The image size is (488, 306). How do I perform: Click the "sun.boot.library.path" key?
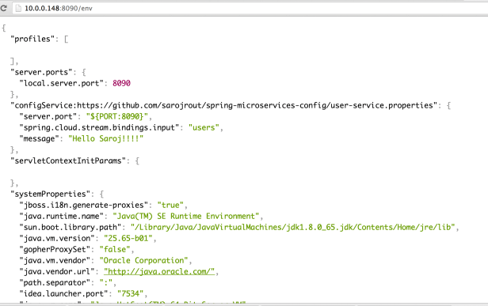(70, 228)
